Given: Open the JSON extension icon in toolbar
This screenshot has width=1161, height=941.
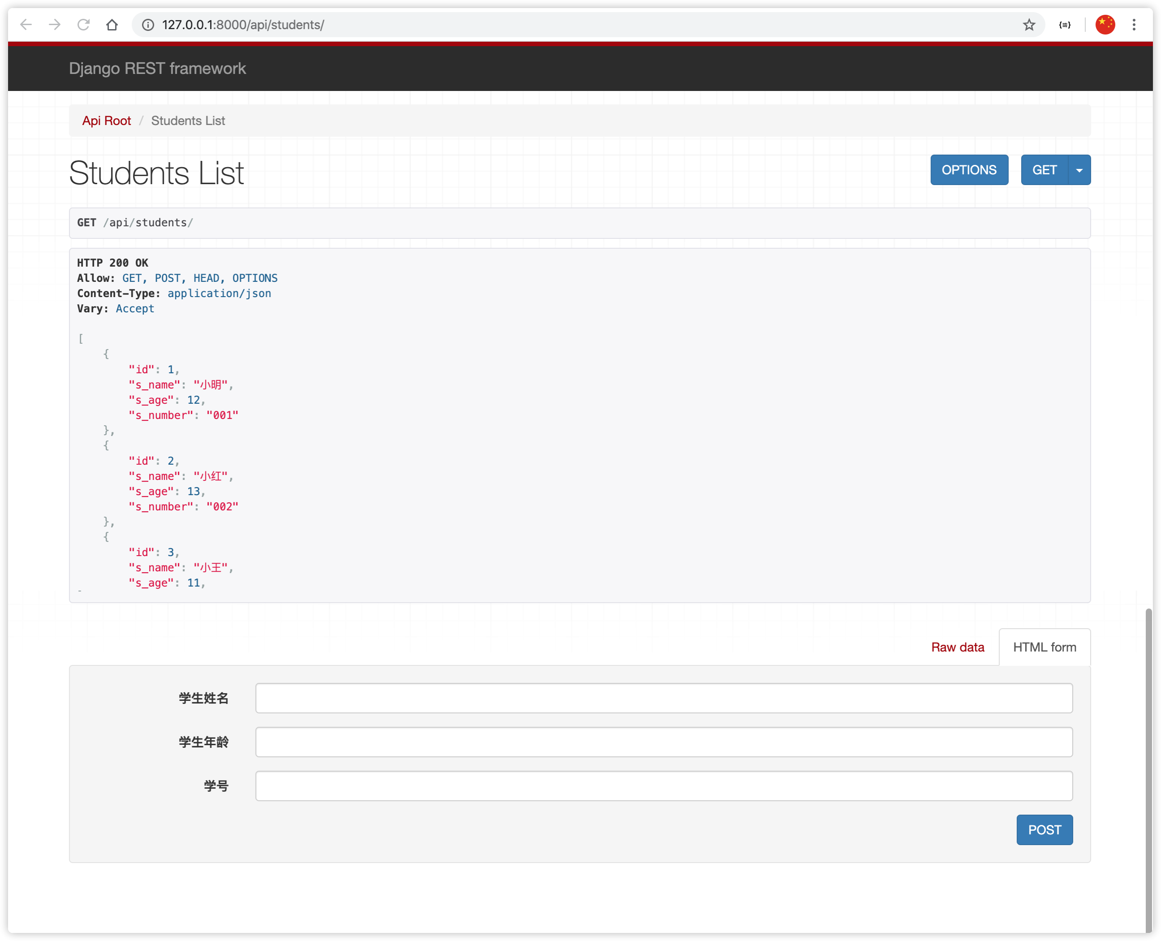Looking at the screenshot, I should (1065, 25).
